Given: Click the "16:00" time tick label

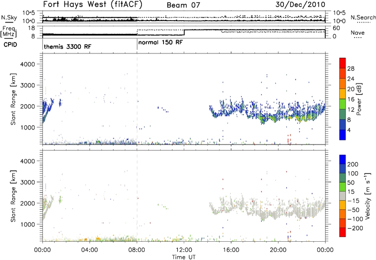Looking at the screenshot, I should [x=231, y=250].
